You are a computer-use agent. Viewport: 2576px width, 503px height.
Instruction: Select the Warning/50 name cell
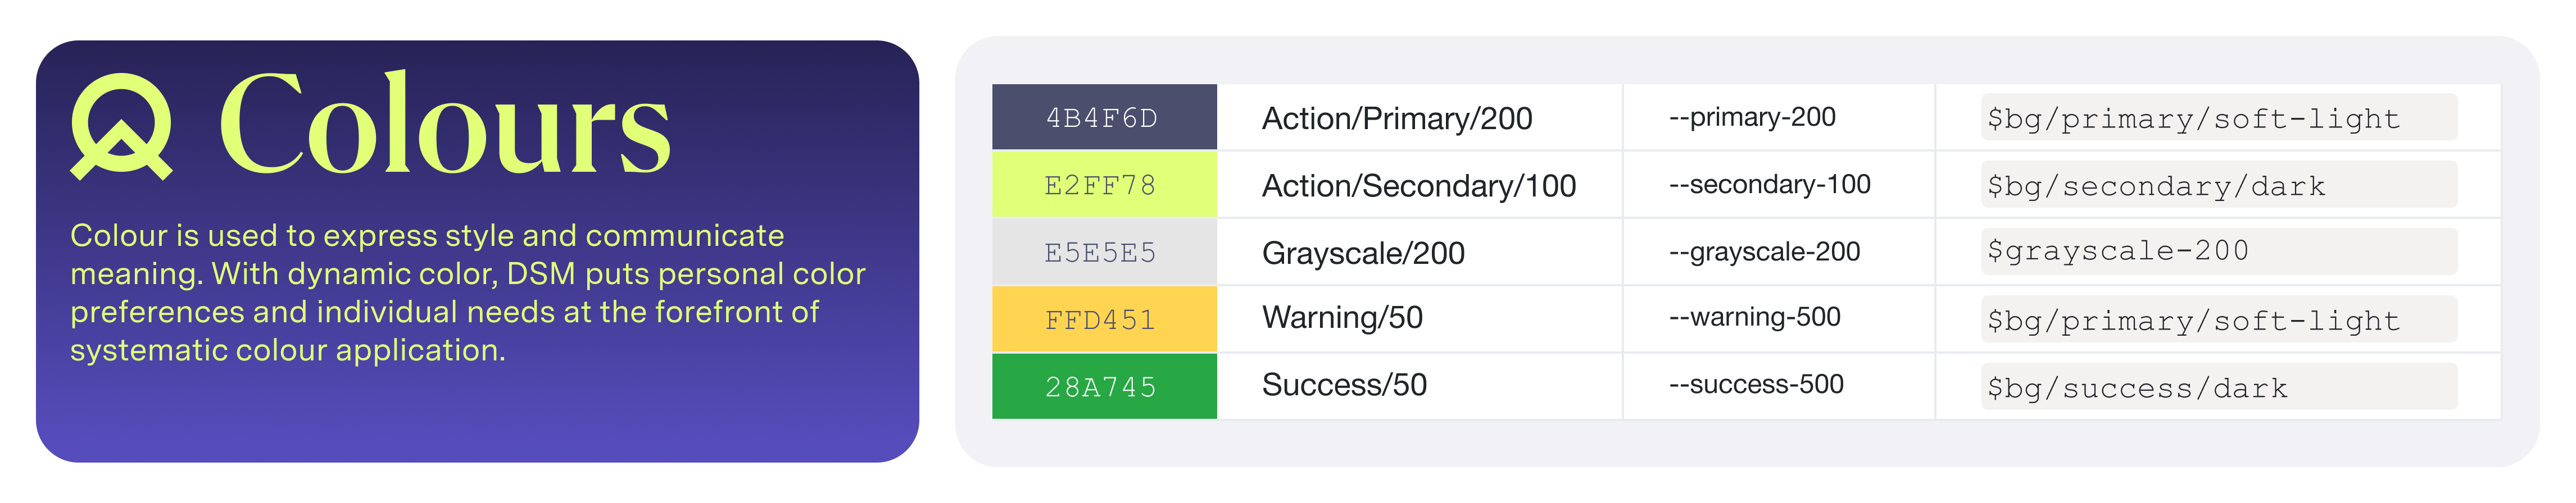pyautogui.click(x=1341, y=317)
